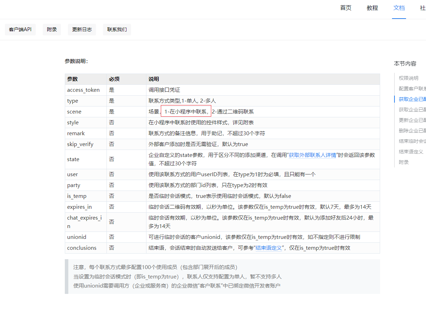Jump to 附录 in the sidebar outline

click(404, 162)
